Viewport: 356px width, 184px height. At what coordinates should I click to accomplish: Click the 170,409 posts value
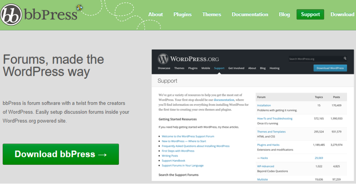tap(337, 106)
